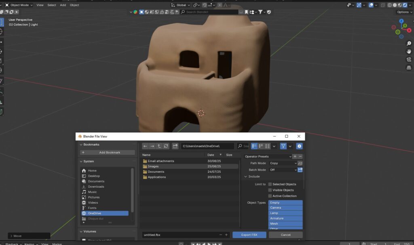Check Selected Objects checkbox
Screen dimensions: 414x245
click(x=270, y=184)
